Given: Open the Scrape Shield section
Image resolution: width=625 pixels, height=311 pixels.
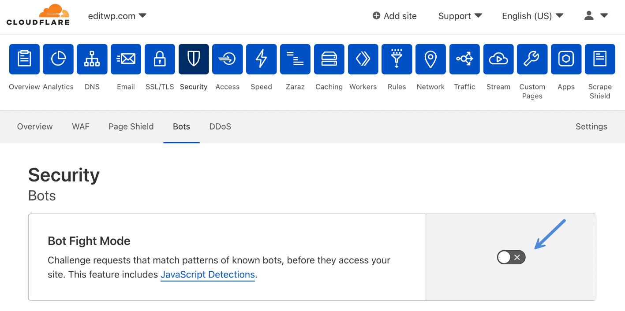Looking at the screenshot, I should tap(600, 59).
